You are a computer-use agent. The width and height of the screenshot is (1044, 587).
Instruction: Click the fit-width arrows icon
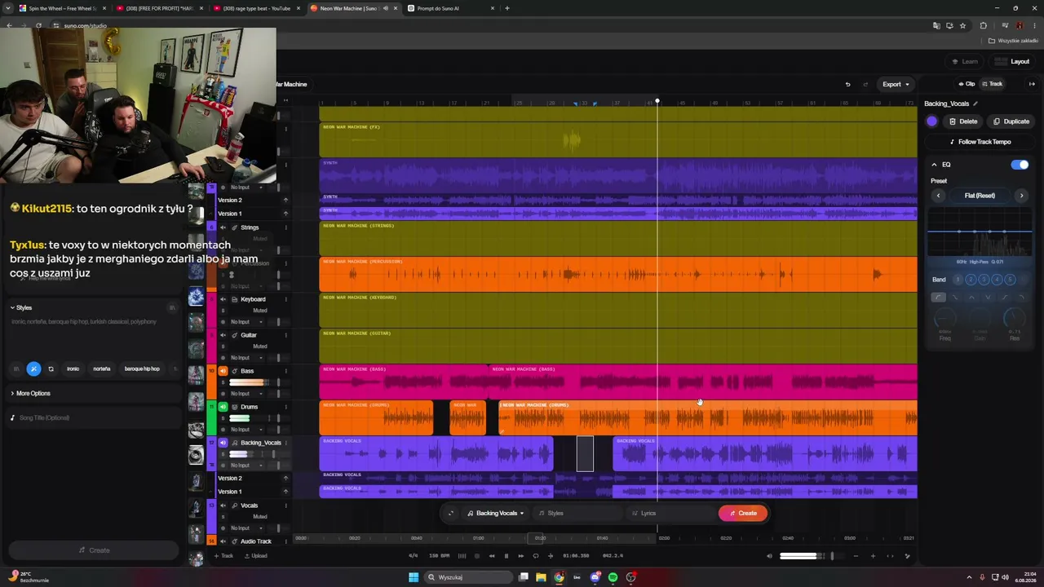[890, 556]
